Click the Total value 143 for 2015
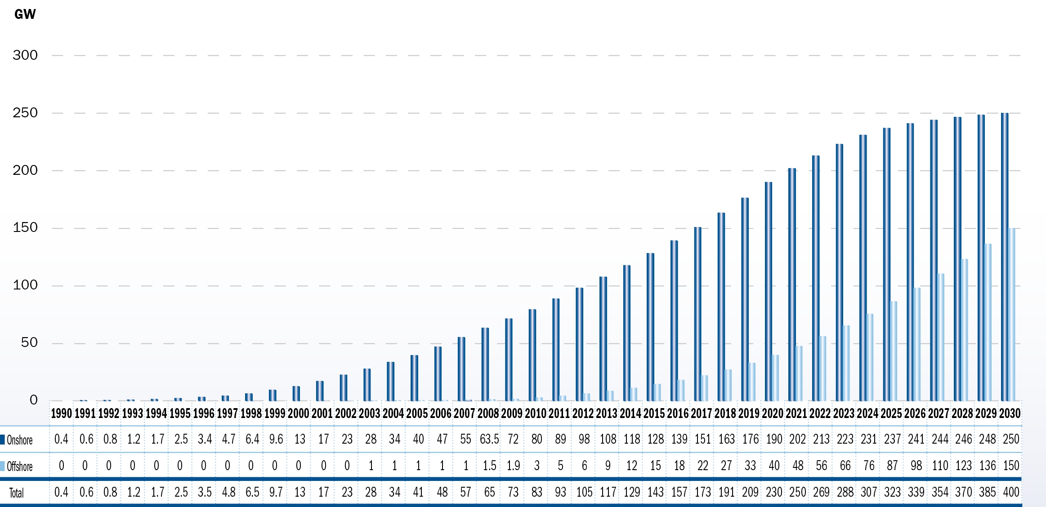The height and width of the screenshot is (507, 1046). coord(656,492)
